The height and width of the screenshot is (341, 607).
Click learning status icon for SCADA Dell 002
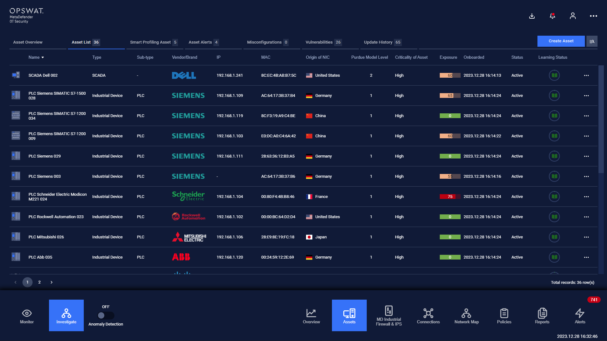pos(554,75)
